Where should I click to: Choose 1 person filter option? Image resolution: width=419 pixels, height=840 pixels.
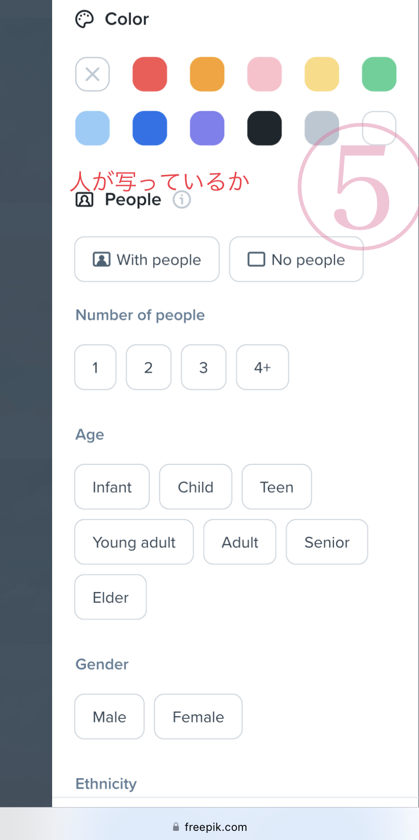tap(95, 368)
